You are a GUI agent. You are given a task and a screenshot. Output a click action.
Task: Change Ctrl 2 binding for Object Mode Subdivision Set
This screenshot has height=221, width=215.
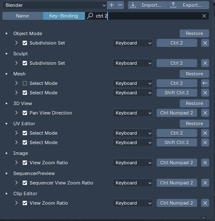(177, 43)
